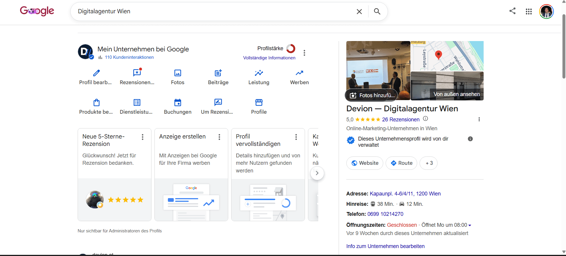Click the five-star rating stars
This screenshot has height=256, width=566.
(x=368, y=120)
